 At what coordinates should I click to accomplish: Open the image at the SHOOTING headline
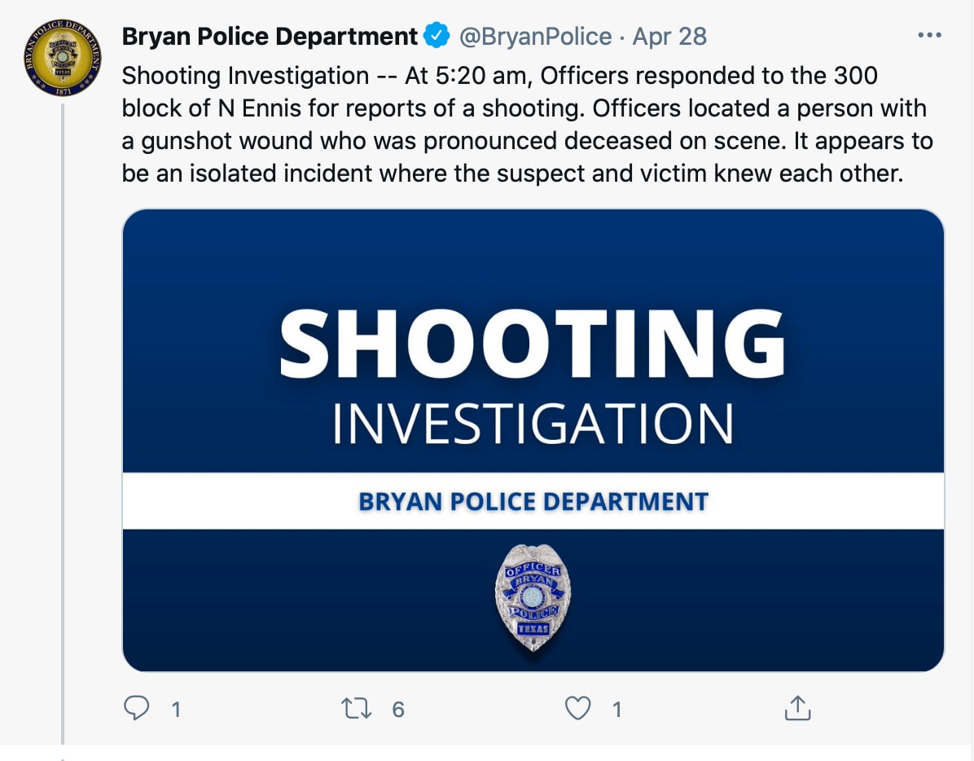click(533, 342)
